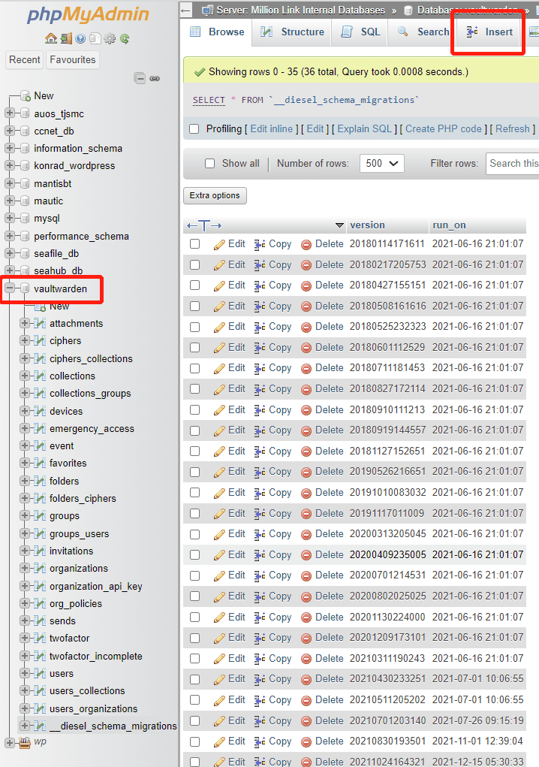Collapse the vaultwarden database tree
This screenshot has height=767, width=539.
point(9,288)
